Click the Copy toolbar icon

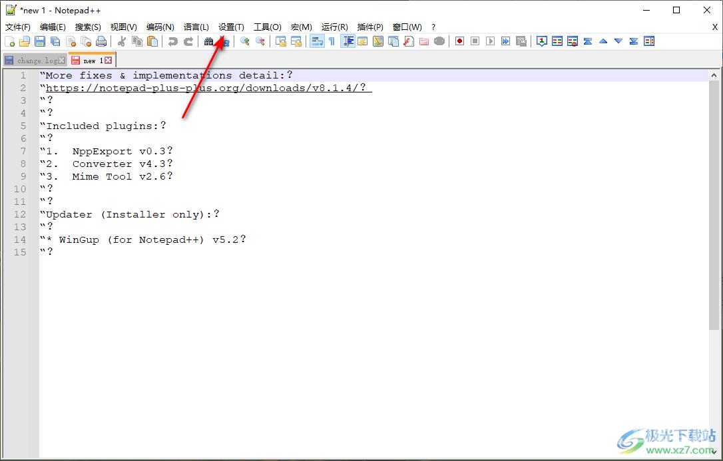point(137,41)
